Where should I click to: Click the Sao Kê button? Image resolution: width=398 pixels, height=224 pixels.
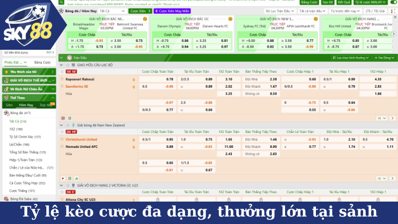coord(327,2)
